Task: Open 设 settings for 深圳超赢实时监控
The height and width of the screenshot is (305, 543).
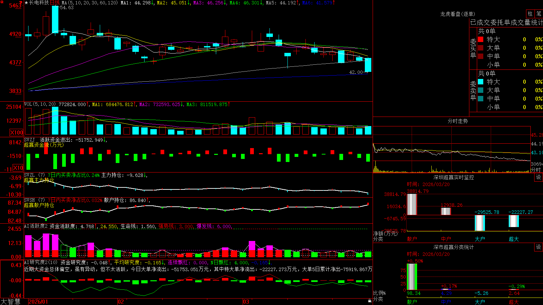Action: [x=539, y=177]
